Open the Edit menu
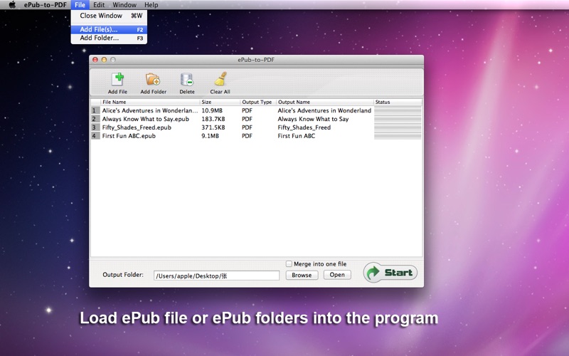569x356 pixels. pyautogui.click(x=99, y=5)
